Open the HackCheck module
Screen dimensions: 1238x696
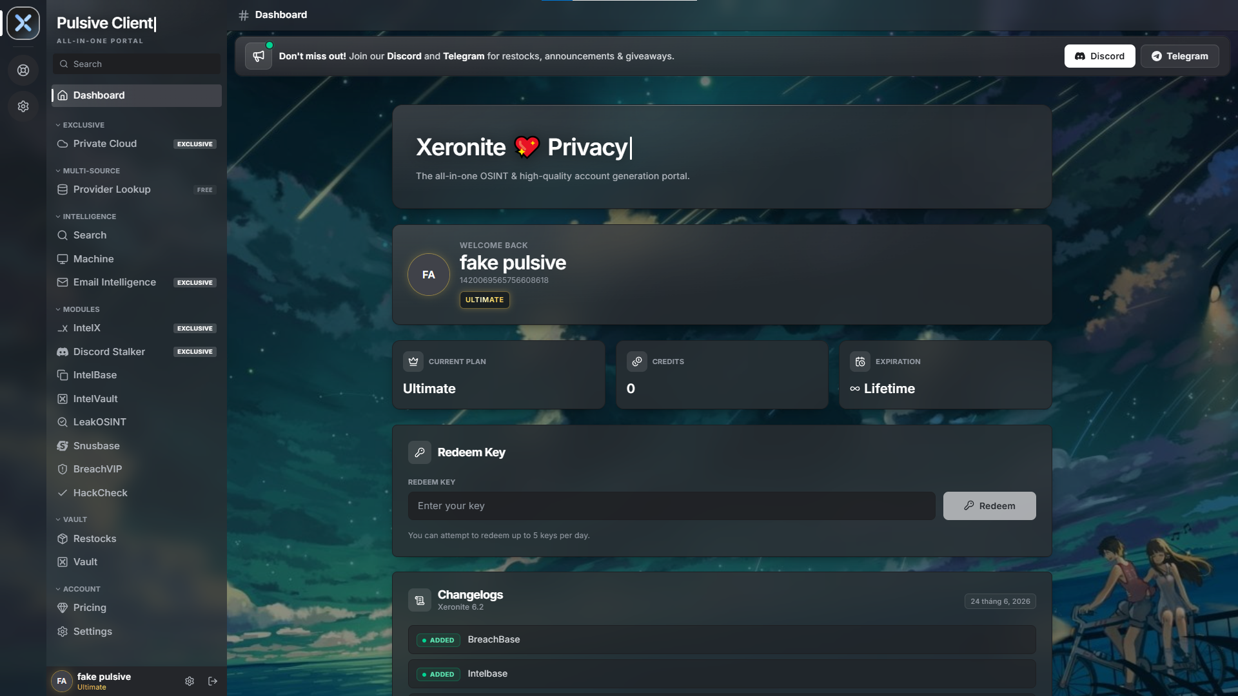point(137,493)
